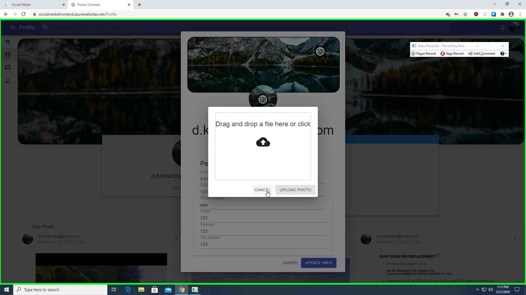The width and height of the screenshot is (526, 295).
Task: Click the cloud upload icon in dropzone
Action: (263, 142)
